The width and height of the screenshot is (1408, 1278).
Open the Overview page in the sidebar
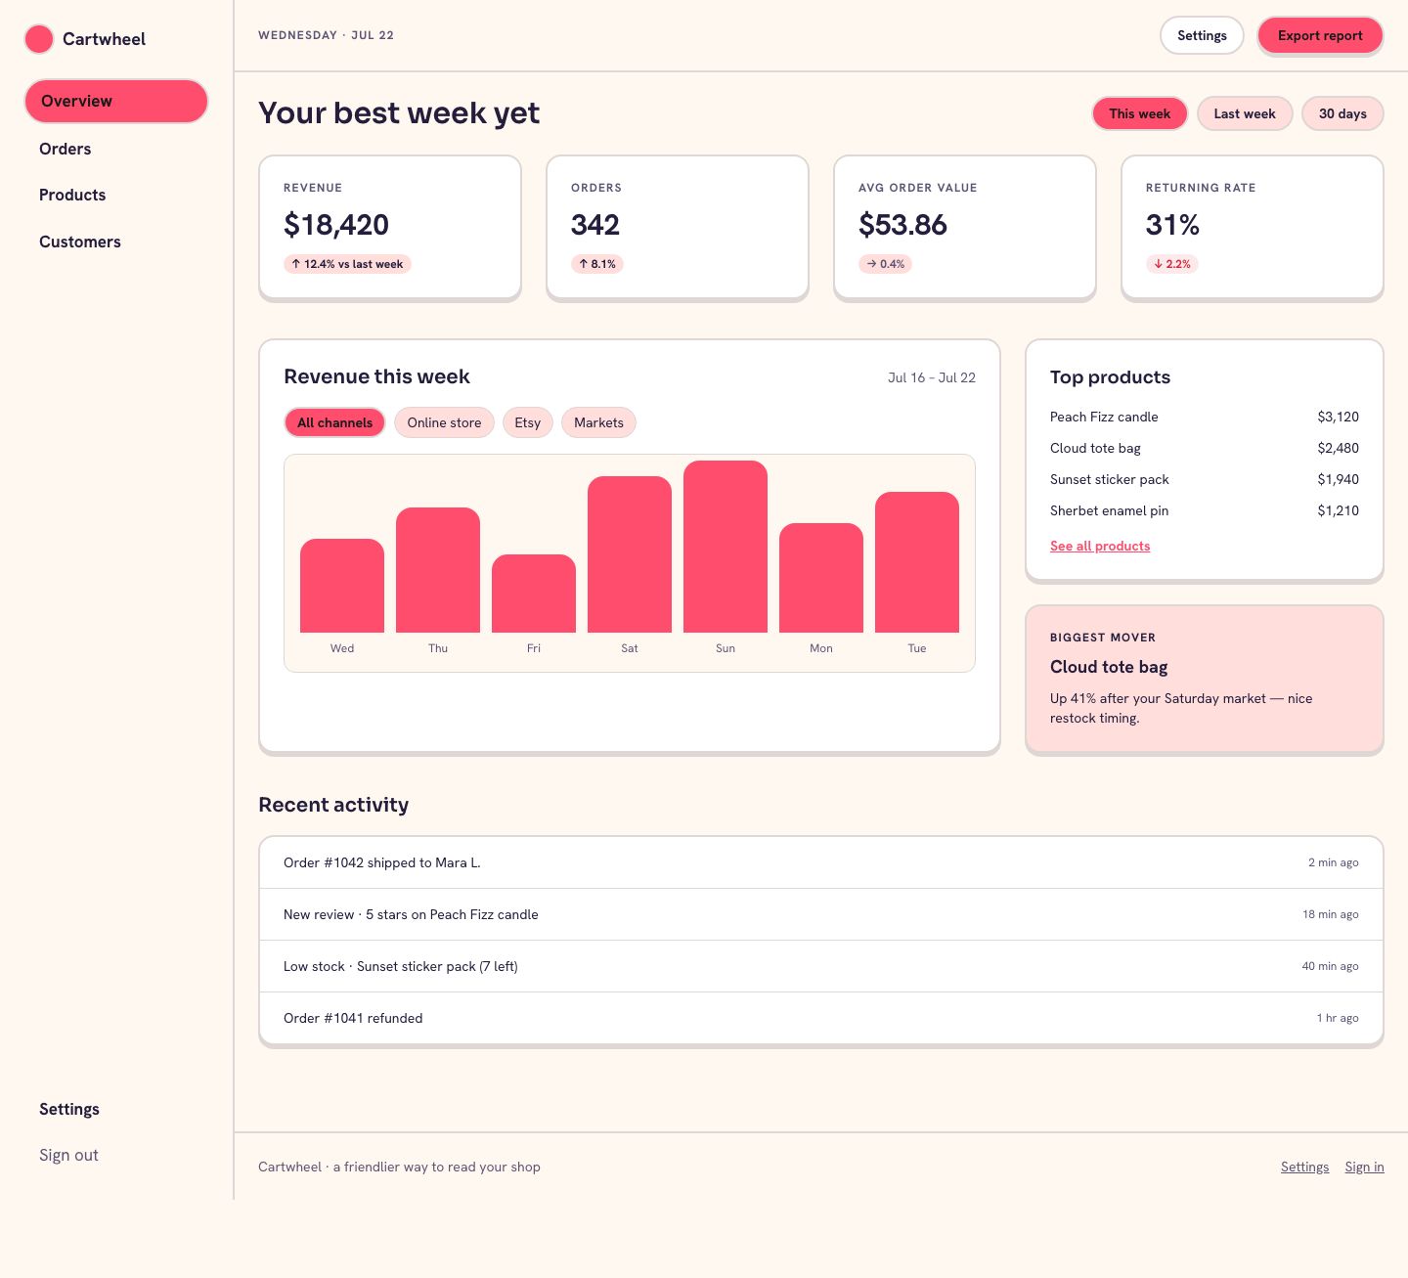[x=116, y=102]
